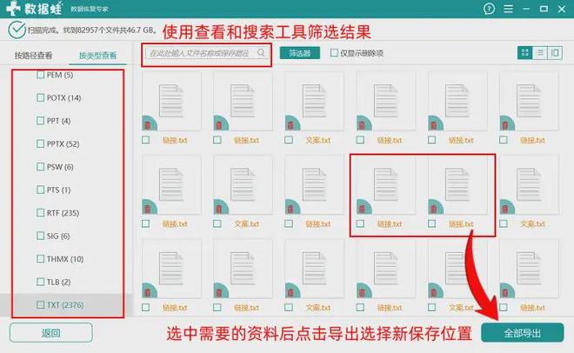Click the search magnifier icon
Screen dimensions: 574x353
(x=261, y=53)
